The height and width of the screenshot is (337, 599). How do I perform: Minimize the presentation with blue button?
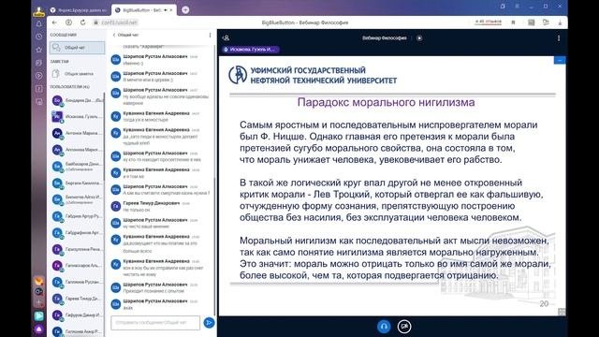[x=560, y=60]
